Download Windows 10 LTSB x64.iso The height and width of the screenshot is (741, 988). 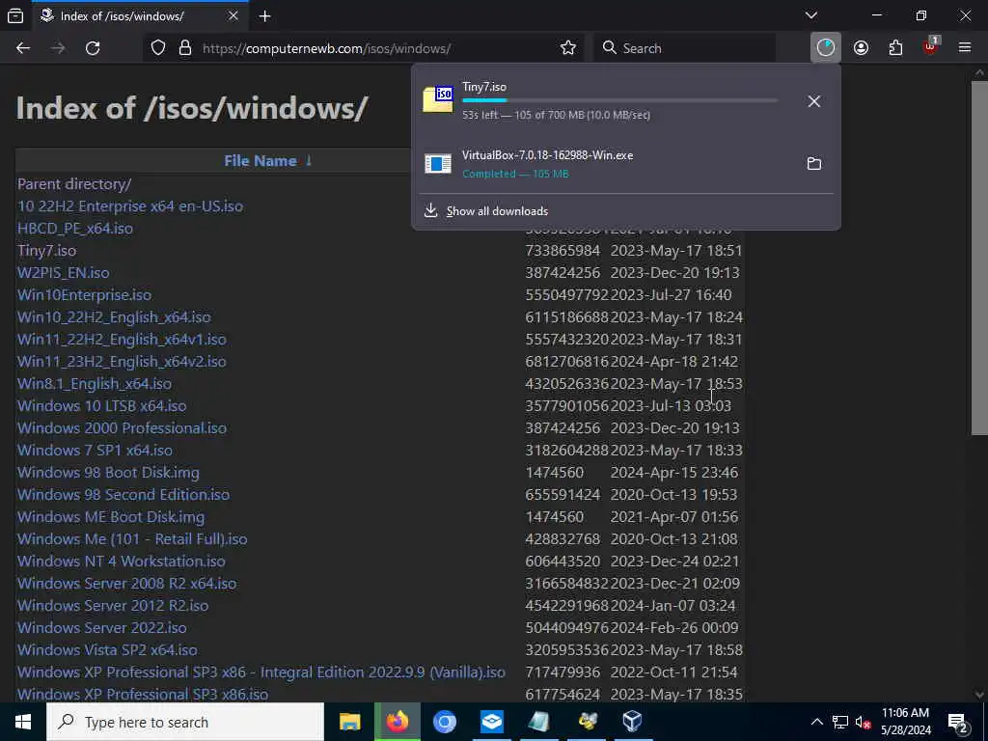[102, 406]
